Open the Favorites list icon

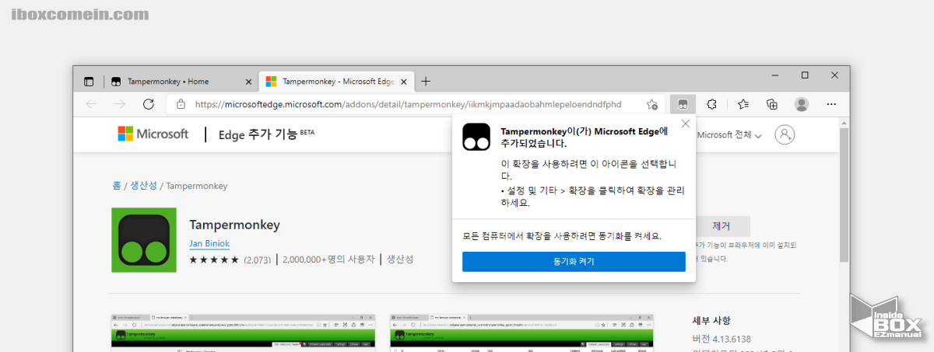point(743,104)
